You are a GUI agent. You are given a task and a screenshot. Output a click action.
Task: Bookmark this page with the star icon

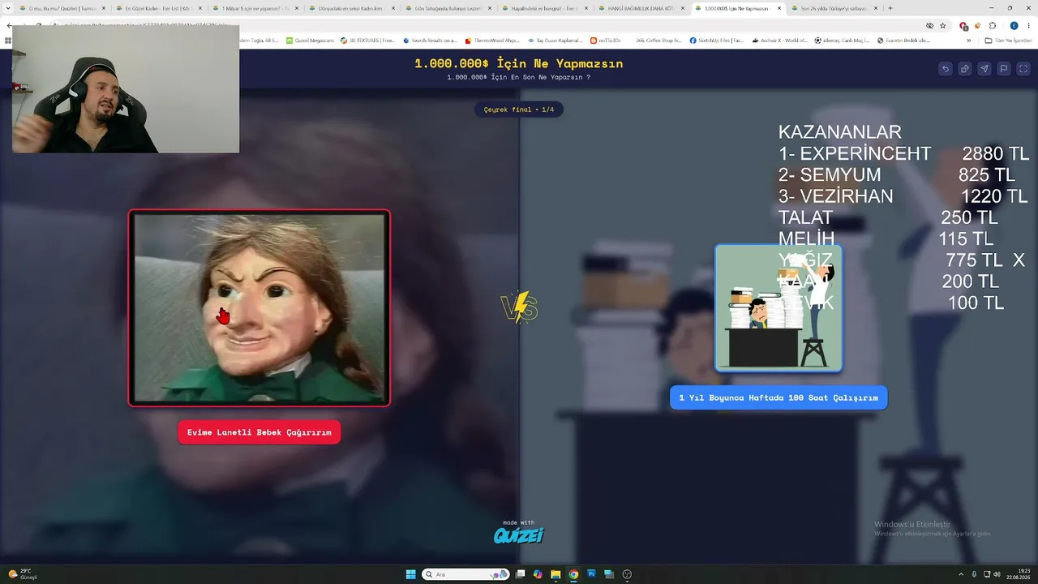click(x=942, y=26)
